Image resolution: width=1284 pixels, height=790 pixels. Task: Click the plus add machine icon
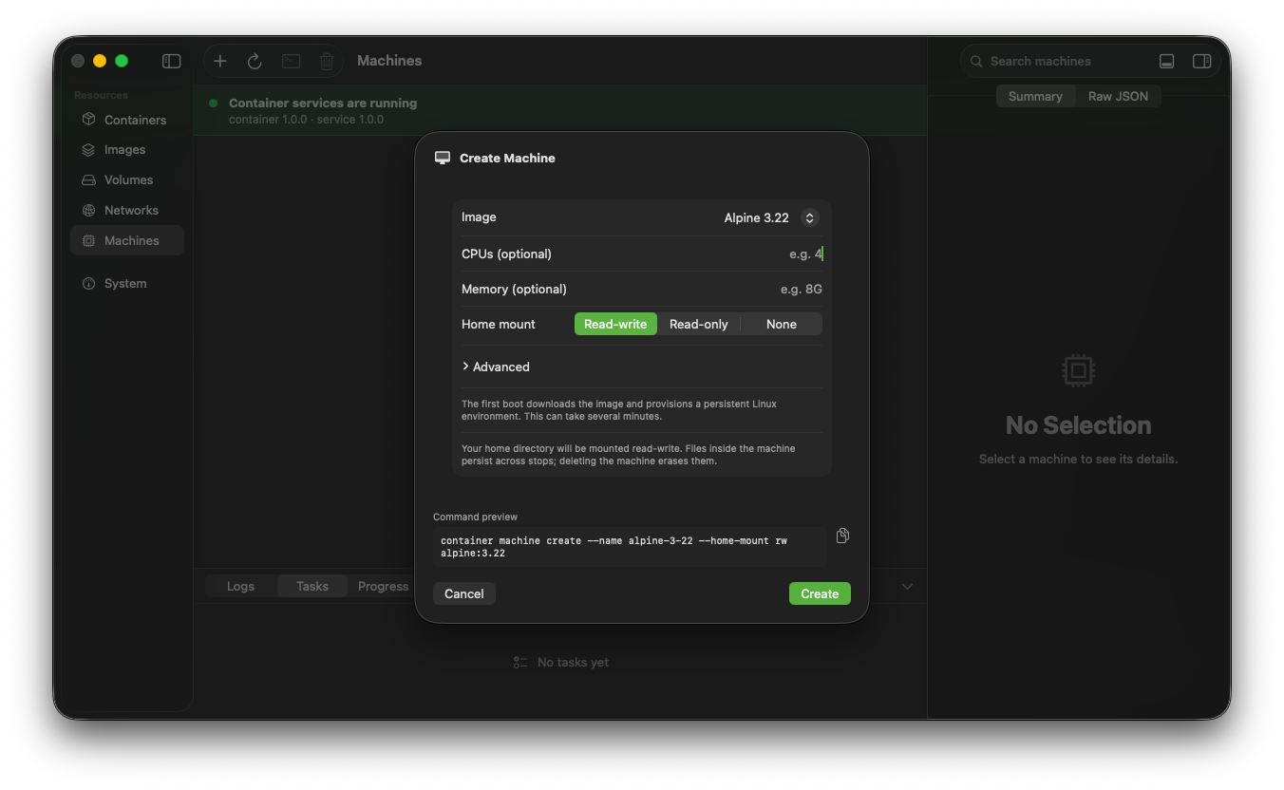(220, 61)
